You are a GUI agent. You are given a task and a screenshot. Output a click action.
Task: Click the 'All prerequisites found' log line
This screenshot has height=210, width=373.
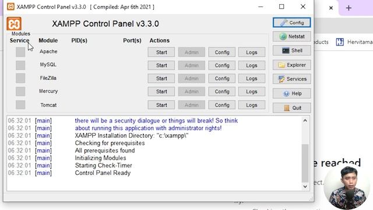coord(105,150)
